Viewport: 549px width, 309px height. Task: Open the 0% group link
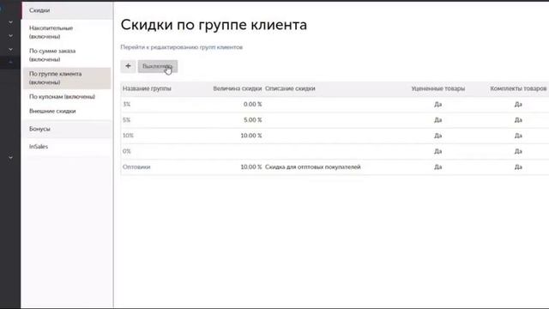[x=127, y=151]
